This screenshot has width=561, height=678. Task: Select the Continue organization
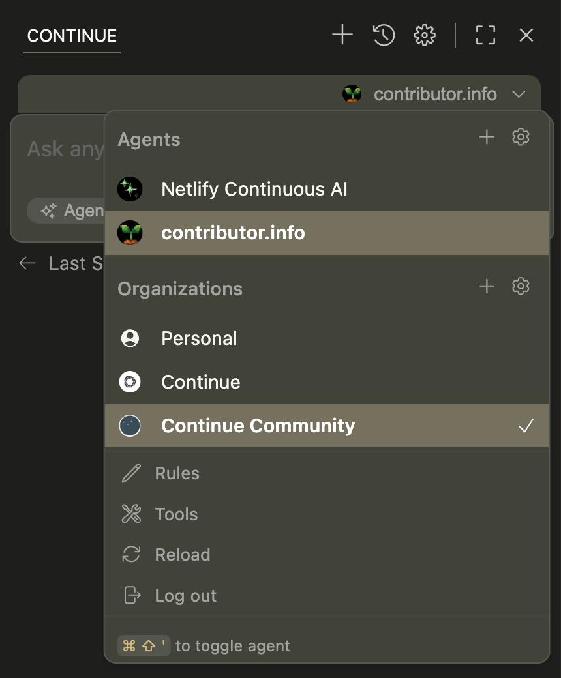[x=200, y=382]
